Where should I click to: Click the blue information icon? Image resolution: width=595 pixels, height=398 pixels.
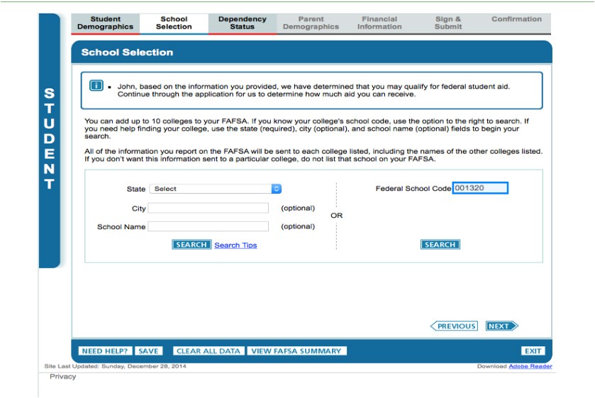96,86
